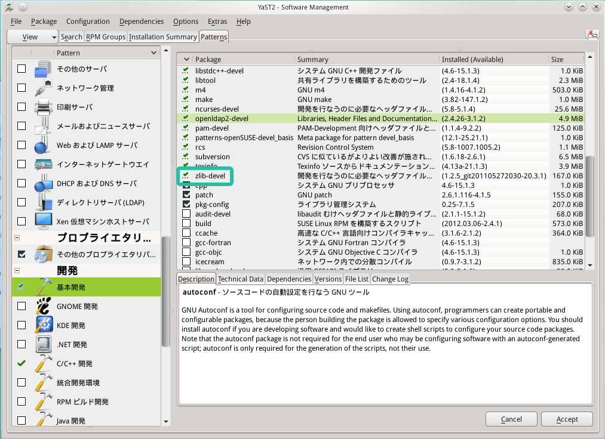
Task: Switch to the RPM Groups tab
Action: point(106,37)
